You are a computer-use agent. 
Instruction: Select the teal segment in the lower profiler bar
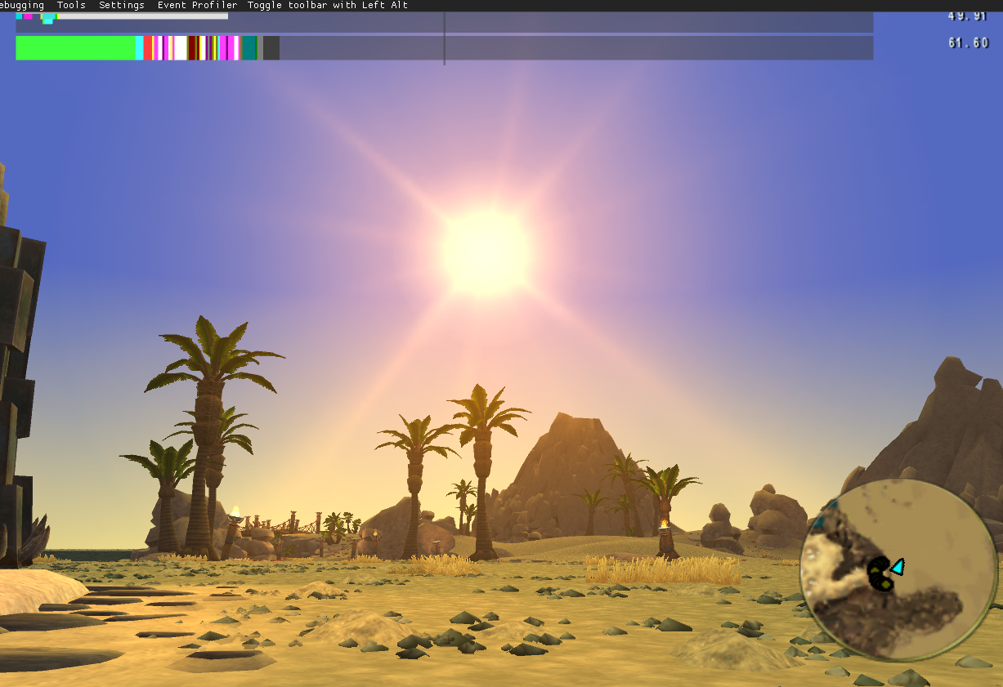click(249, 47)
